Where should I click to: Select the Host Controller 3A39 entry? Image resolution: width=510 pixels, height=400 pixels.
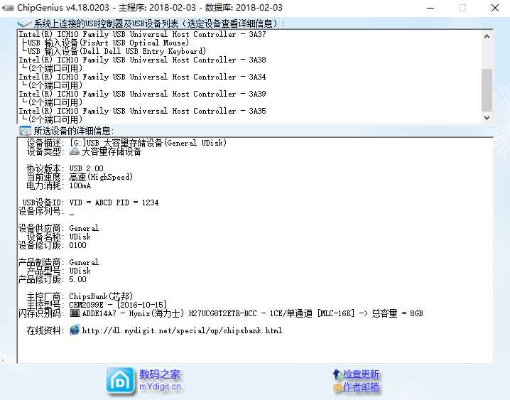pos(142,94)
